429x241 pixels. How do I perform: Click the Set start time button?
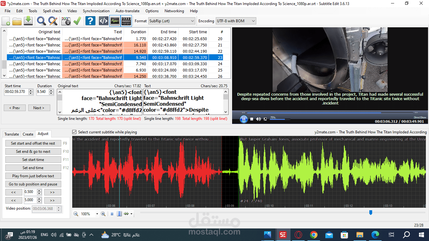click(33, 160)
